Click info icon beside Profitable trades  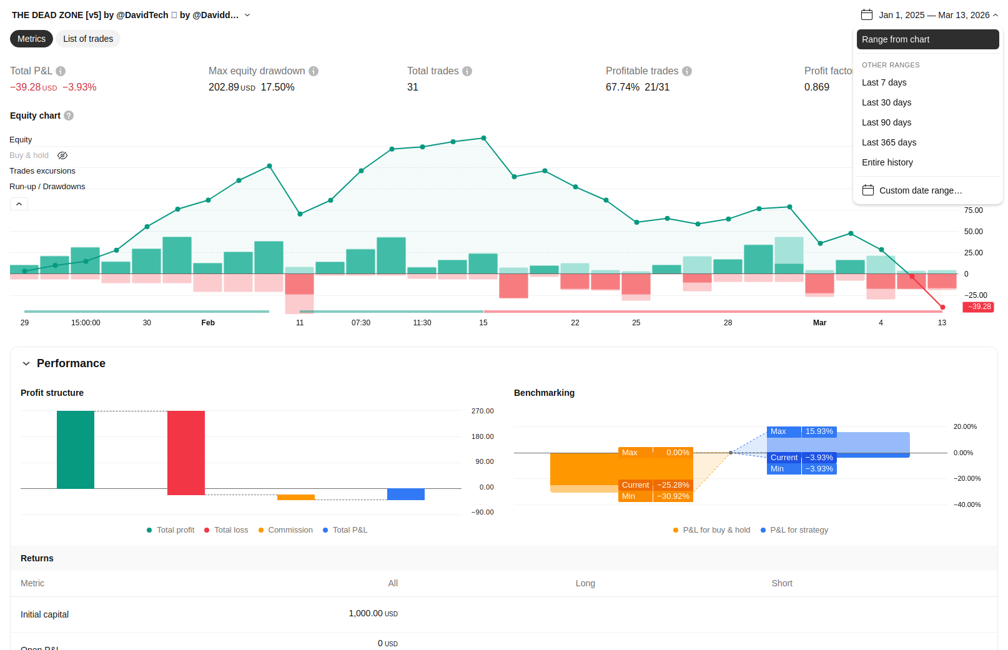[x=687, y=71]
